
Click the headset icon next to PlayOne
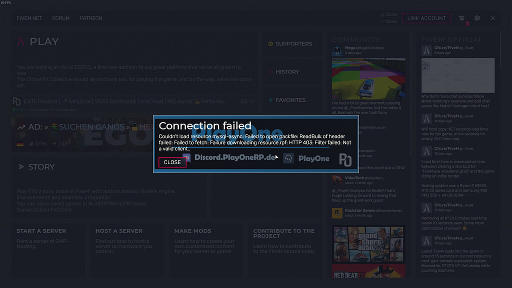tap(288, 158)
